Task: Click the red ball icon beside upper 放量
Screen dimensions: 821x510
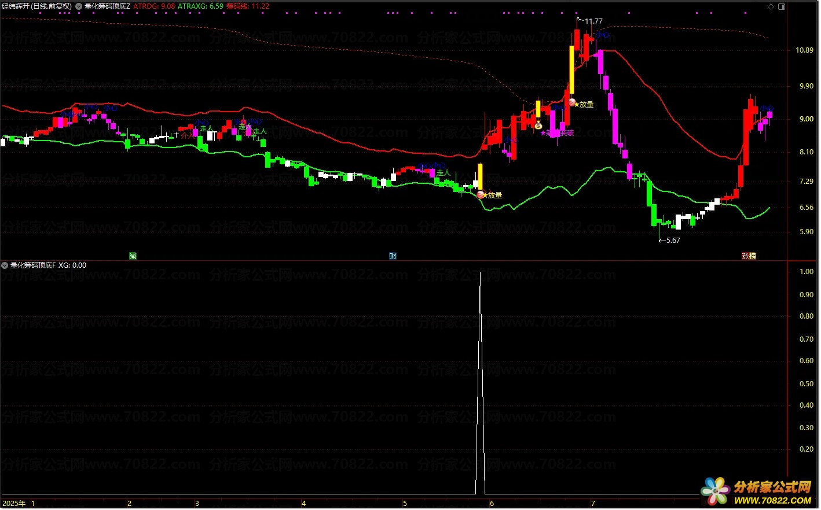Action: 572,102
